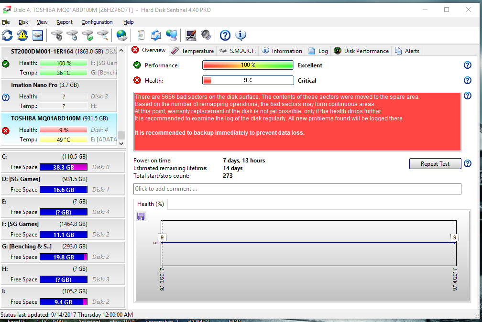Click the Refresh disk status toolbar icon

click(7, 35)
